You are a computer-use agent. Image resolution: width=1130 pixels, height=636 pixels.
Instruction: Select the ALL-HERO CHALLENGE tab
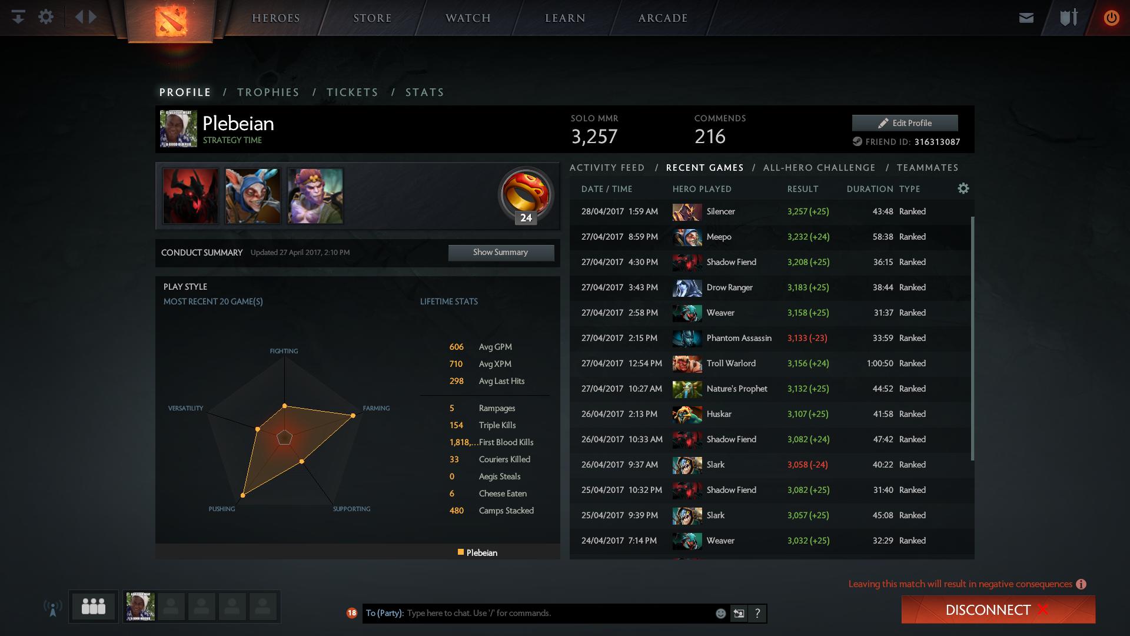(x=819, y=168)
